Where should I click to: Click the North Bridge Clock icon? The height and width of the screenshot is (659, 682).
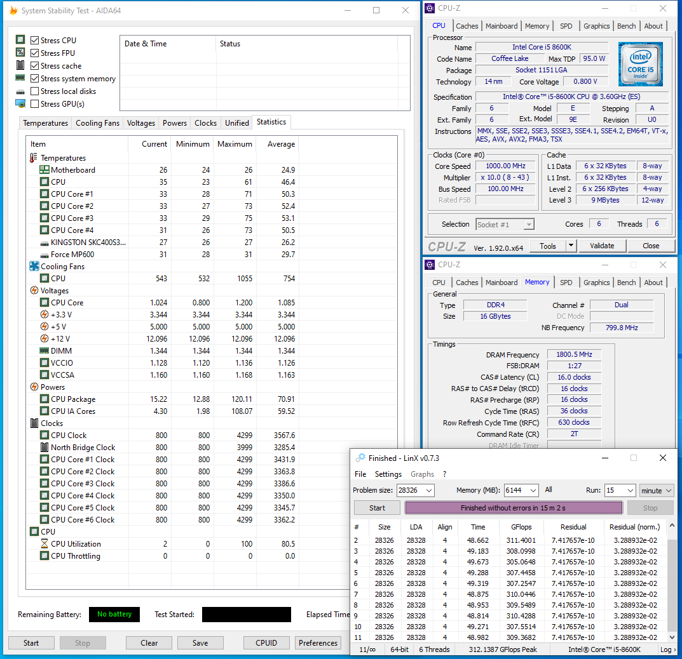click(x=44, y=447)
